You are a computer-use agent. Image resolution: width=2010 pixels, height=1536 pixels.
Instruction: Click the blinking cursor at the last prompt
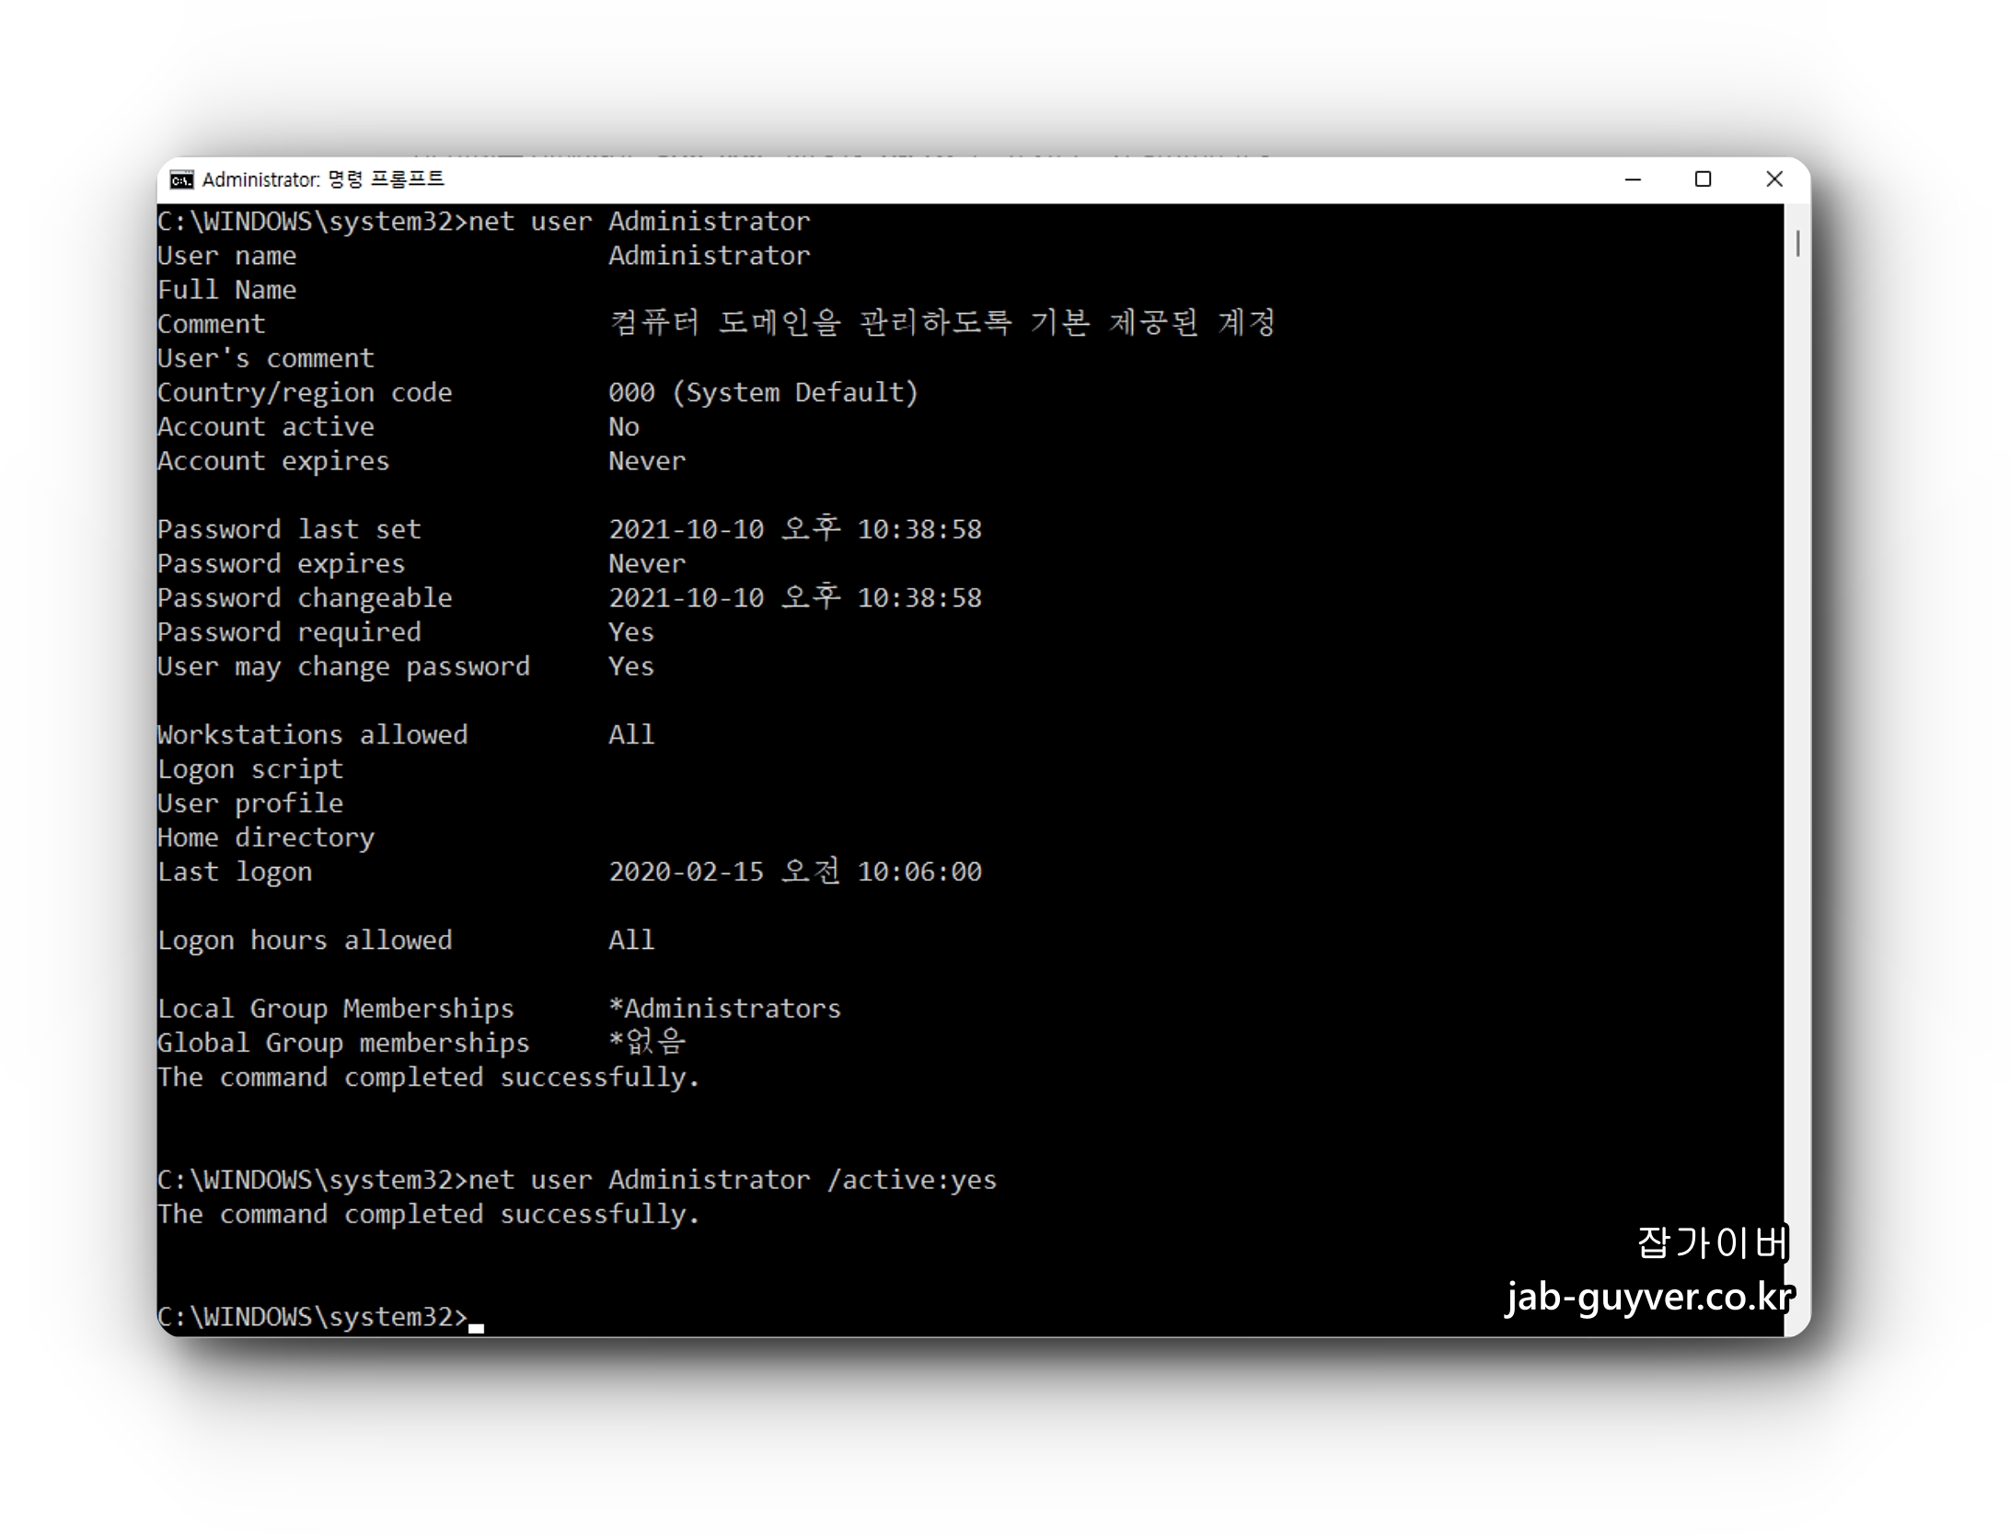pyautogui.click(x=476, y=1326)
